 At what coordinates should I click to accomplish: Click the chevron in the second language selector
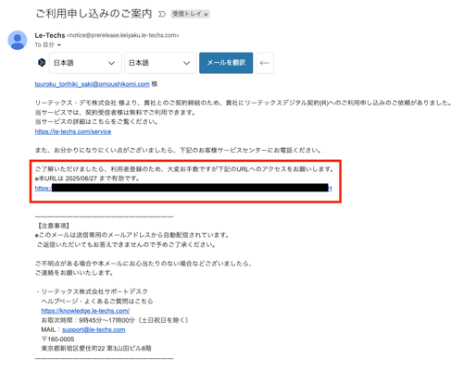[186, 63]
